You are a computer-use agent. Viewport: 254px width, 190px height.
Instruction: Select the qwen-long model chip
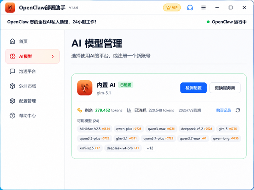(226, 138)
